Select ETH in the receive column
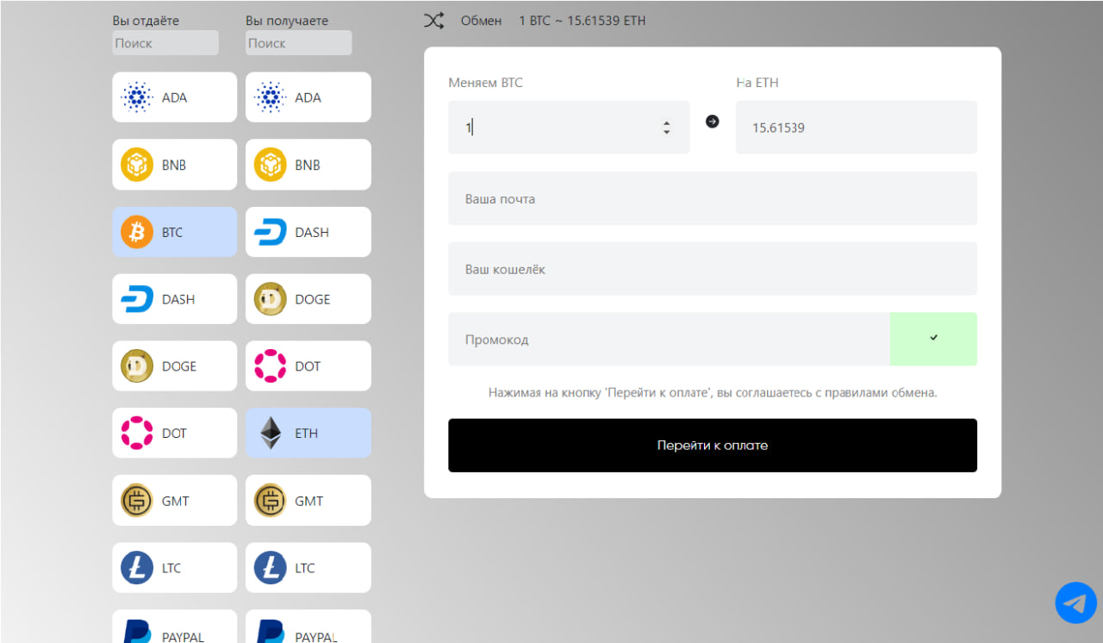This screenshot has height=643, width=1103. 308,433
